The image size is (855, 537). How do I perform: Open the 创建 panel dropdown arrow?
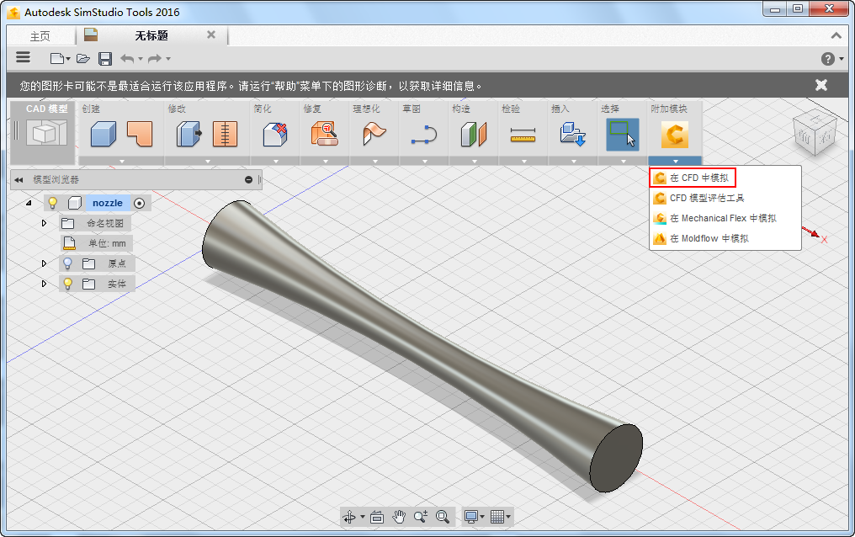pyautogui.click(x=121, y=162)
